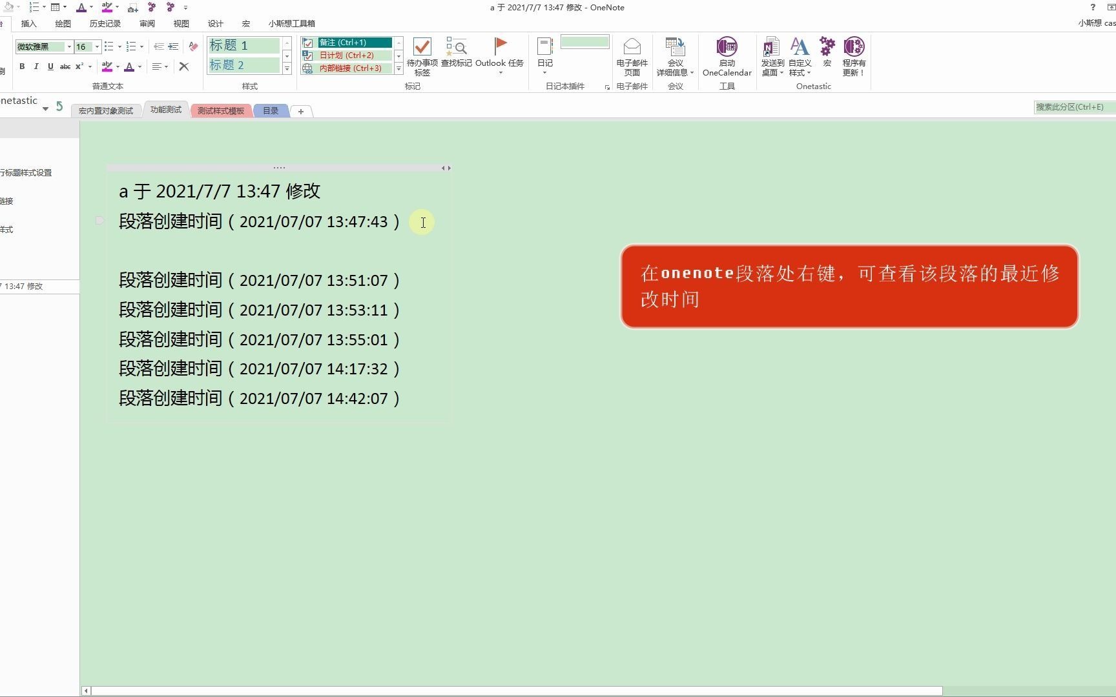Screen dimensions: 1116x697
Task: Open font name dropdown 微软雅黑
Action: [x=69, y=46]
